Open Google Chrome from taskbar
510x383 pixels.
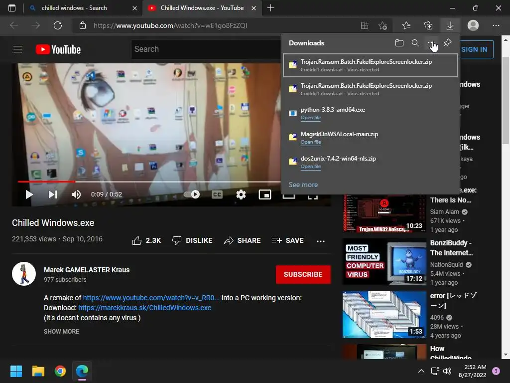(x=60, y=371)
